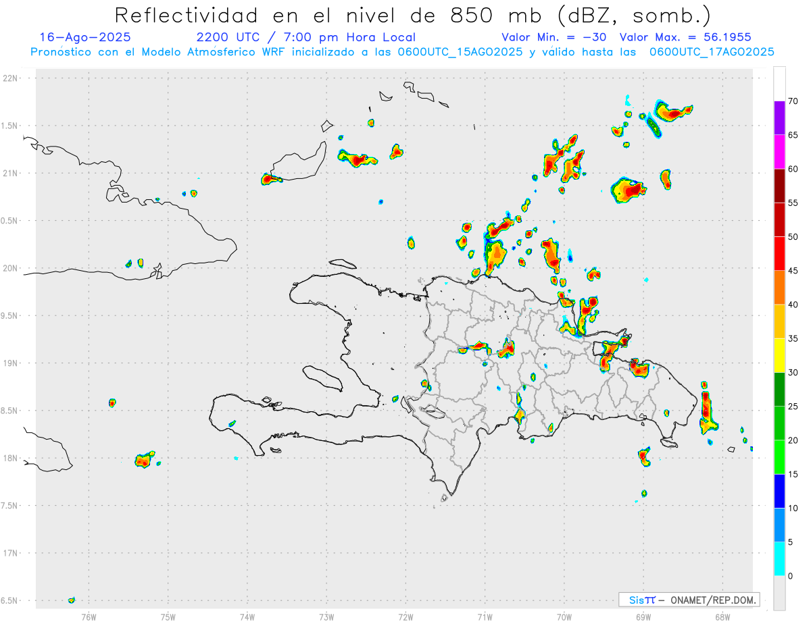Click the dark green 25–30 dBZ colorbar segment
Image resolution: width=811 pixels, height=626 pixels.
pyautogui.click(x=779, y=390)
